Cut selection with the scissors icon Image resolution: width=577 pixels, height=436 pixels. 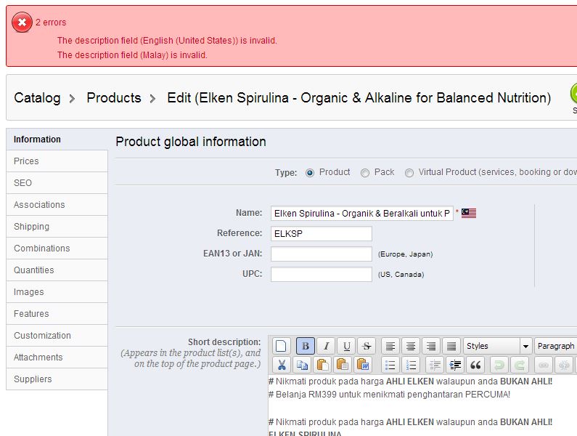(x=282, y=366)
